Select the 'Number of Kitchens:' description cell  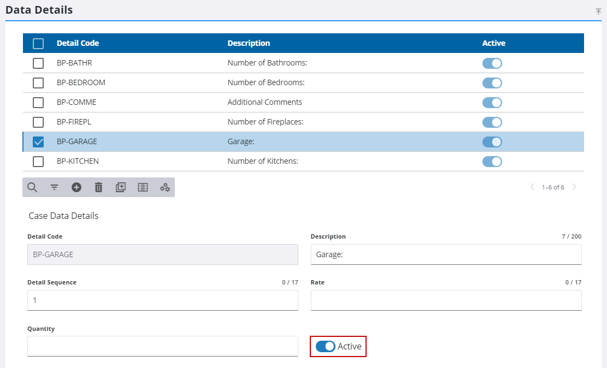(x=263, y=161)
